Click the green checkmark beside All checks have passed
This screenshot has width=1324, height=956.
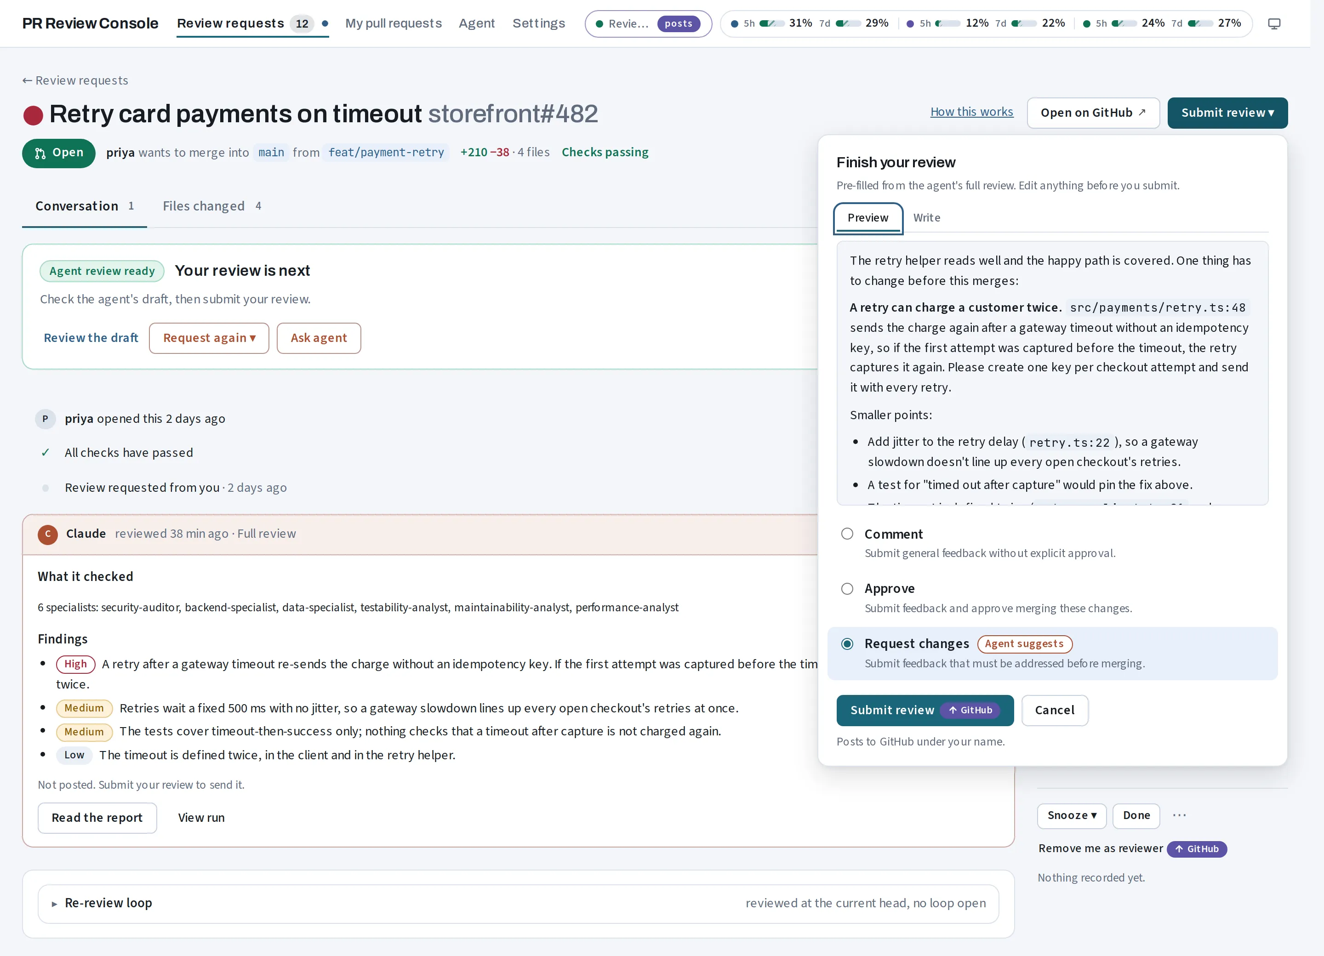(x=45, y=453)
